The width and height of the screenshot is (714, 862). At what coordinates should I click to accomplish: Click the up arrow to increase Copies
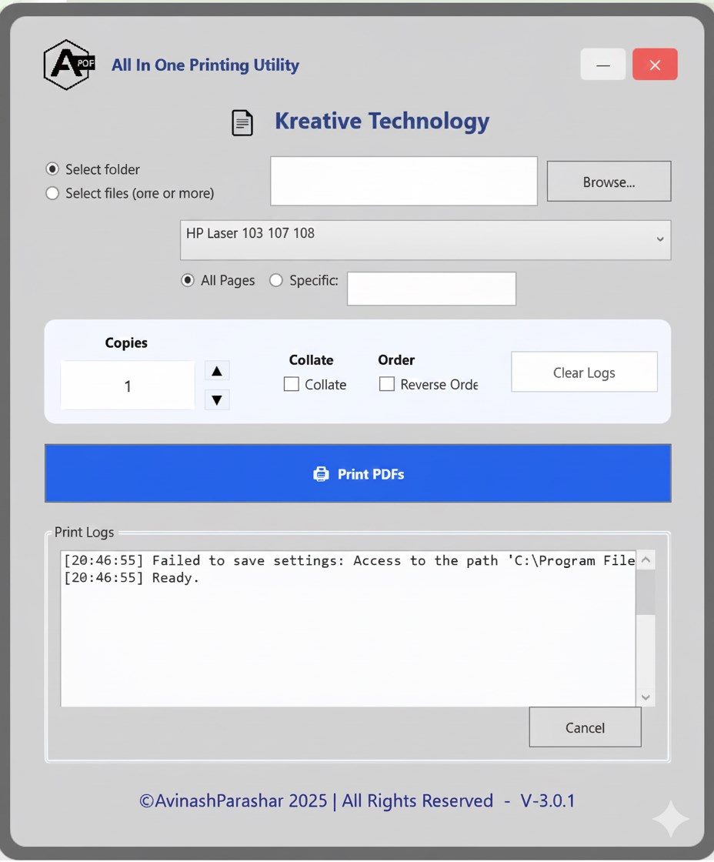coord(216,370)
